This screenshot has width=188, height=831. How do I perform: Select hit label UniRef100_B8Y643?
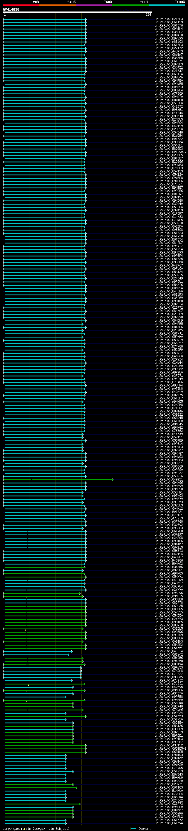169,774
